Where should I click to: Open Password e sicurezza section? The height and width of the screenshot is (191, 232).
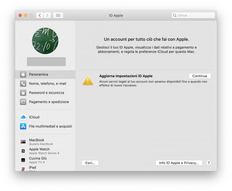click(45, 93)
